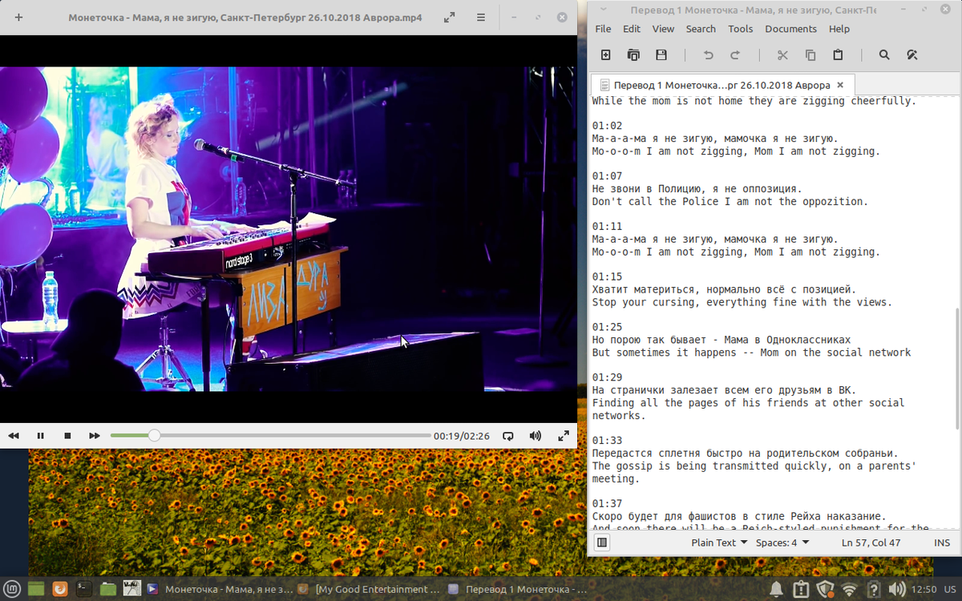Open the notifications bell in the tray
Viewport: 962px width, 601px height.
776,590
